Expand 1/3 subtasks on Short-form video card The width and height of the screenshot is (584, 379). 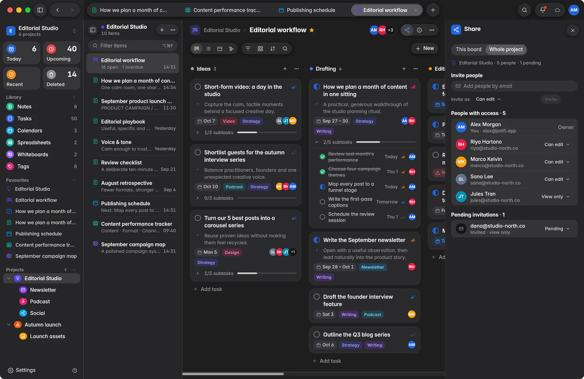click(198, 133)
